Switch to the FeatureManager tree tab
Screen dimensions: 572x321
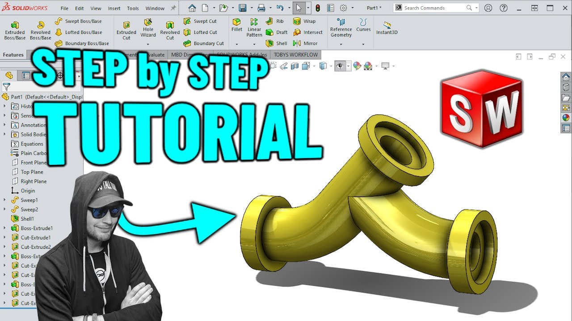[x=9, y=75]
